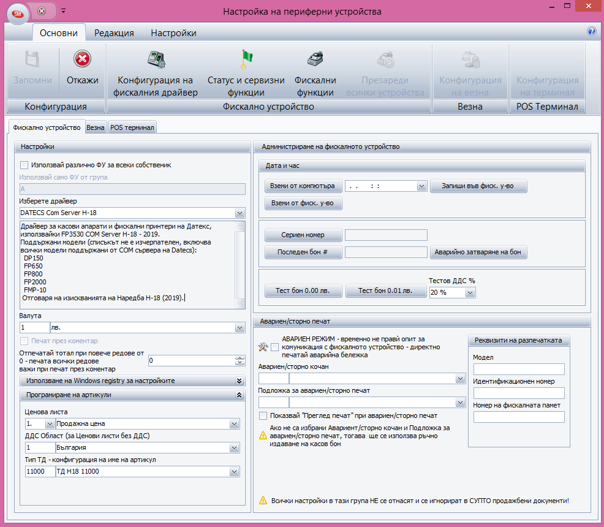The width and height of the screenshot is (604, 527).
Task: Click the serial number text field
Action: [386, 235]
